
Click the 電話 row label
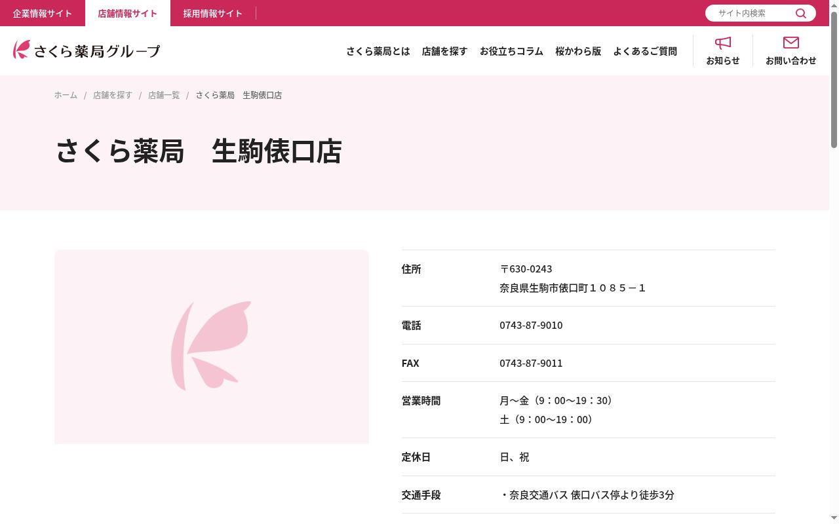click(x=412, y=326)
